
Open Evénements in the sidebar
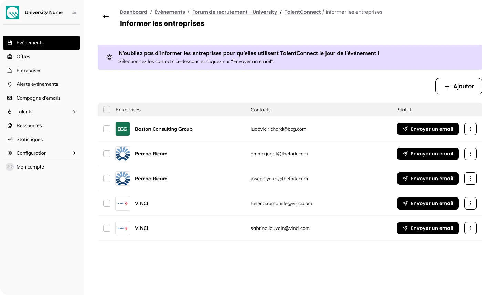41,43
